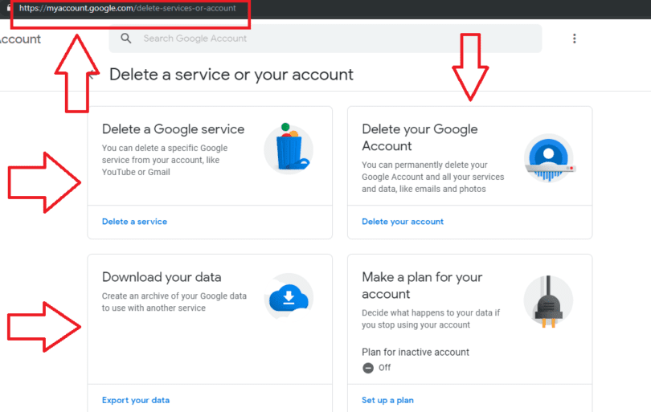
Task: Click the Create an archive description text
Action: [174, 302]
